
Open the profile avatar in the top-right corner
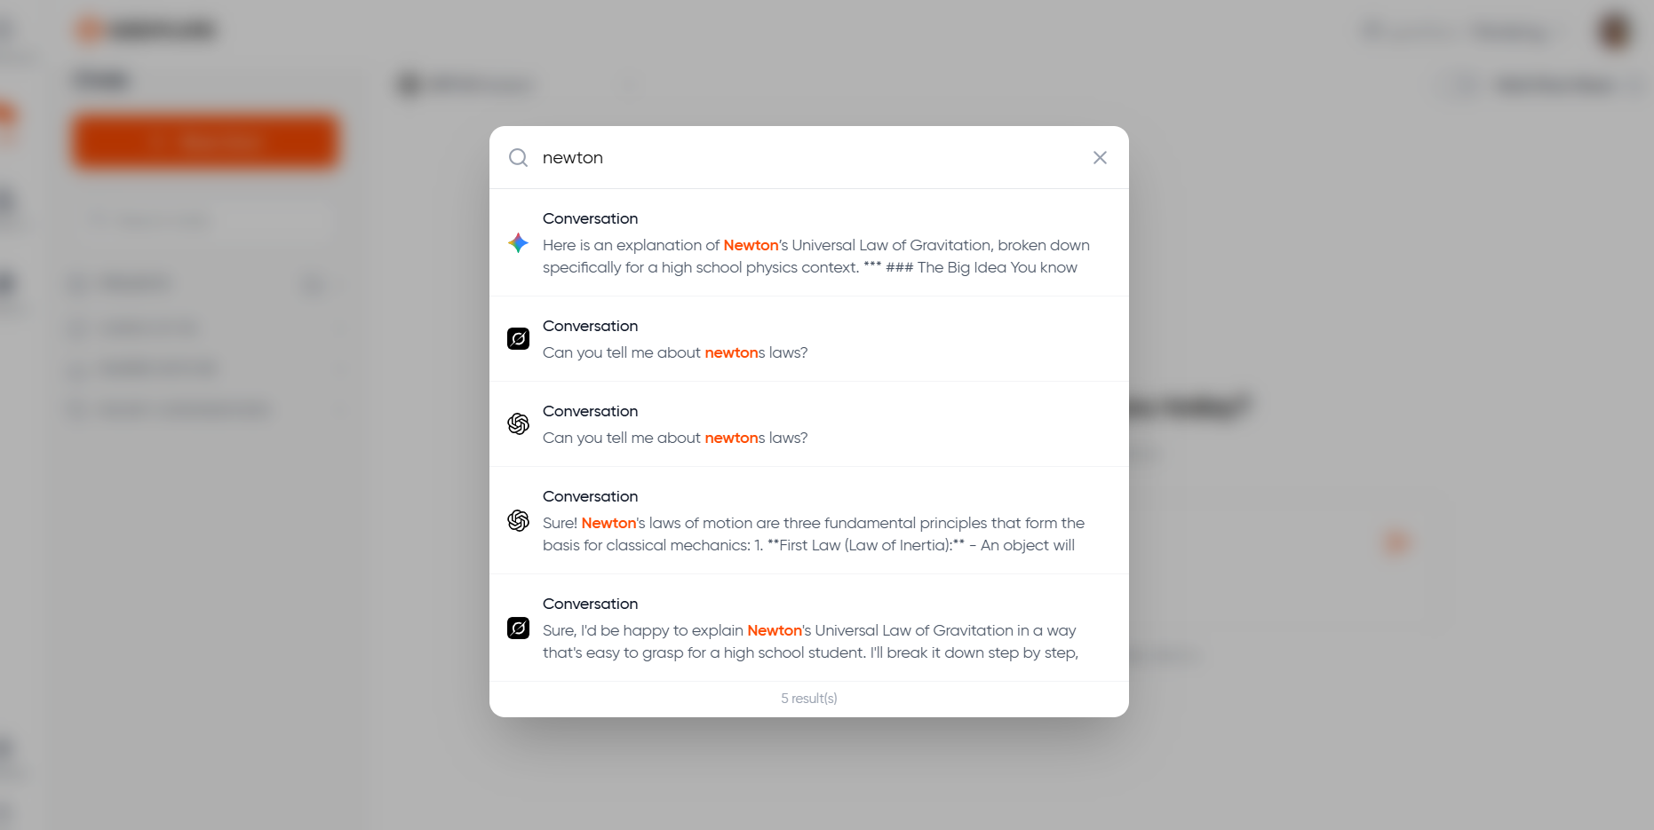pos(1614,30)
